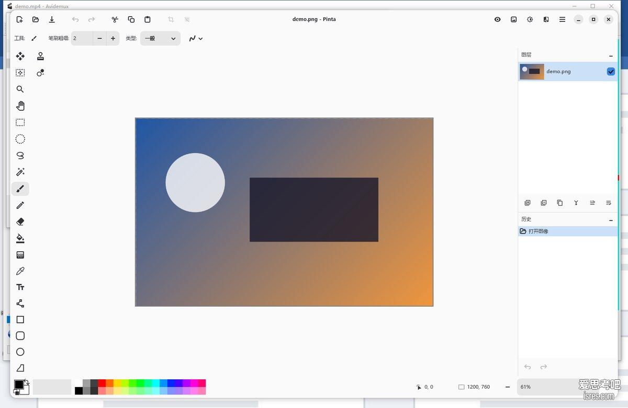
Task: Decrease brush width with minus button
Action: tap(100, 38)
